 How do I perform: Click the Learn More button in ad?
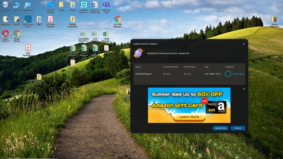(189, 117)
